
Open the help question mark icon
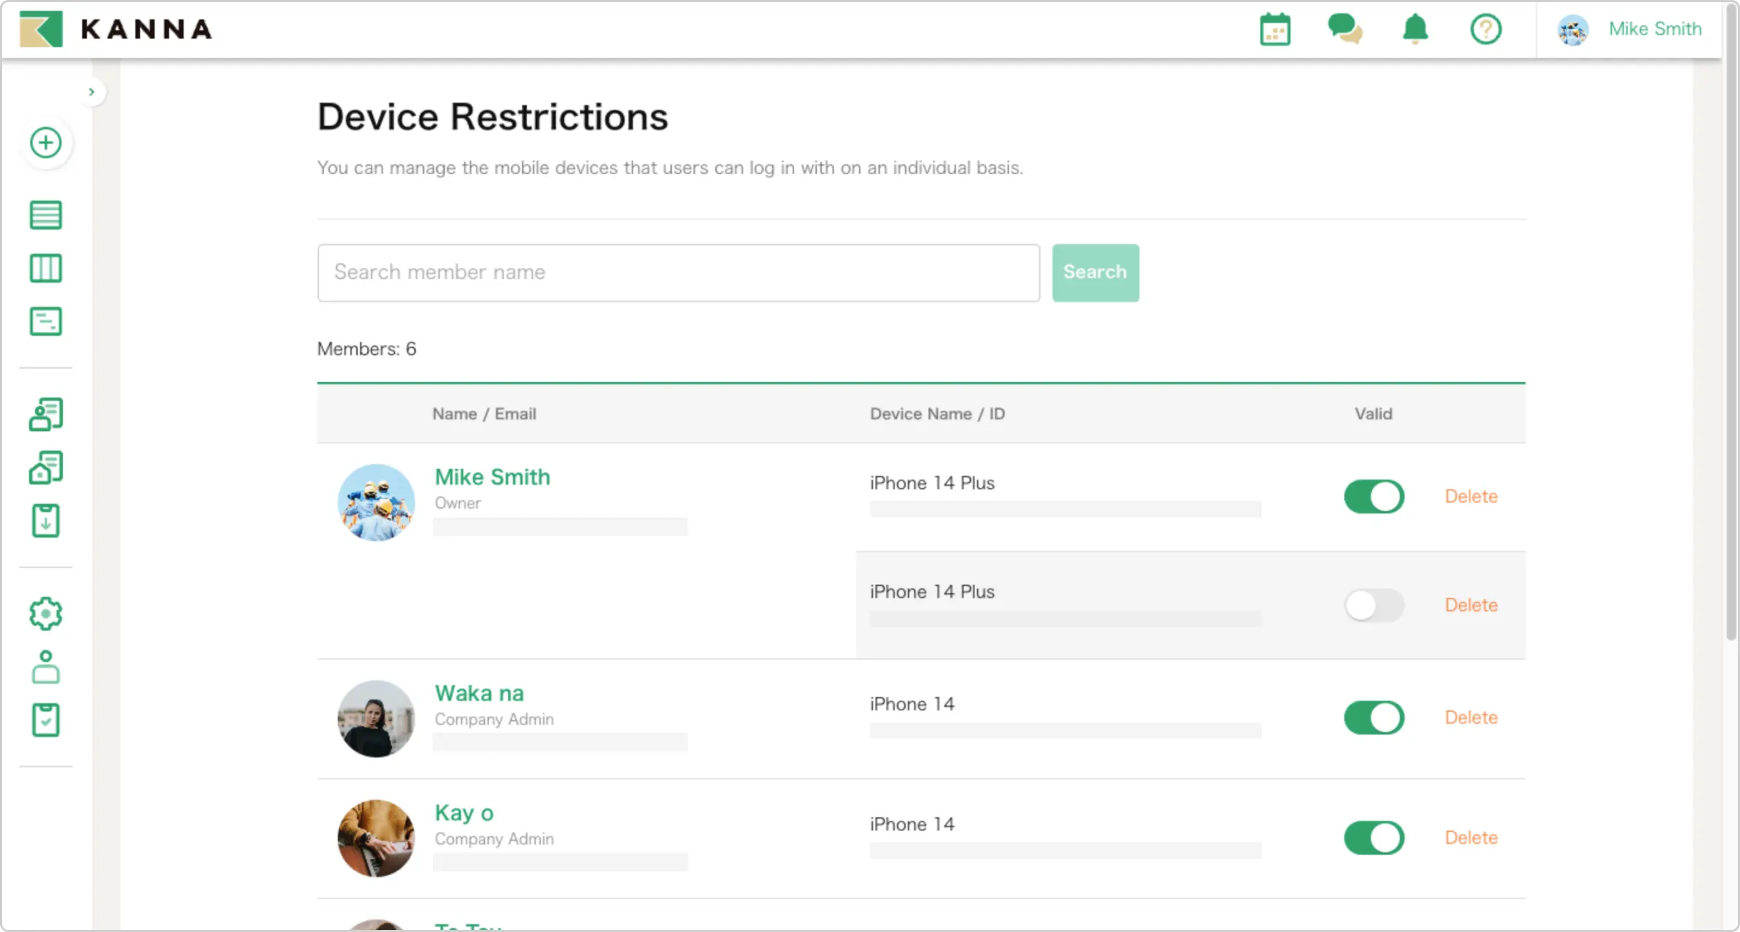point(1485,30)
